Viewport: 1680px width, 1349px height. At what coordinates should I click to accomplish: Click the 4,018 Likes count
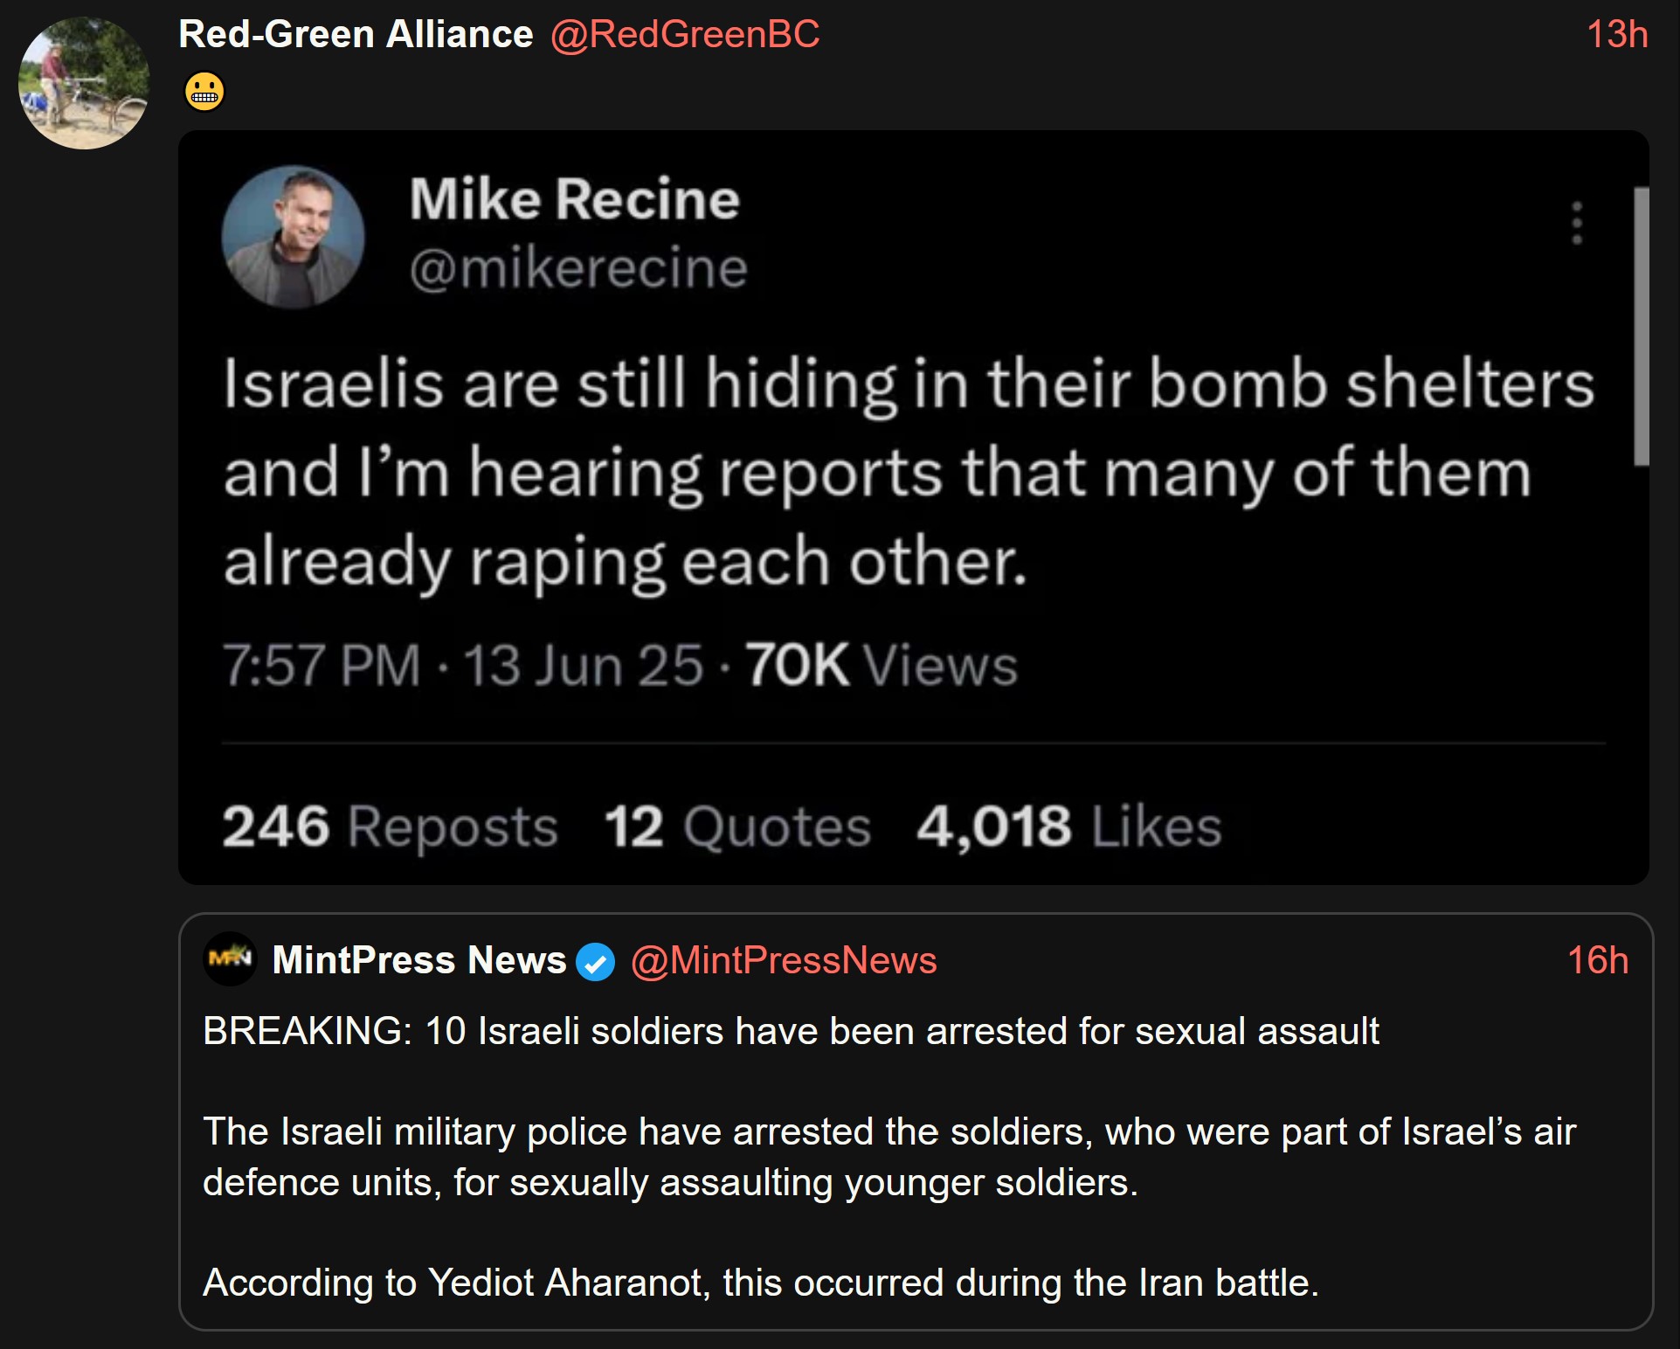(x=1069, y=826)
